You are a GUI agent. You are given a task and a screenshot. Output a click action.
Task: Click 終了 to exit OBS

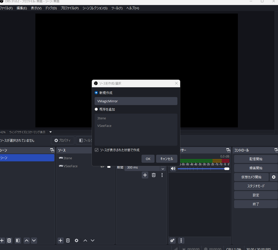[256, 204]
